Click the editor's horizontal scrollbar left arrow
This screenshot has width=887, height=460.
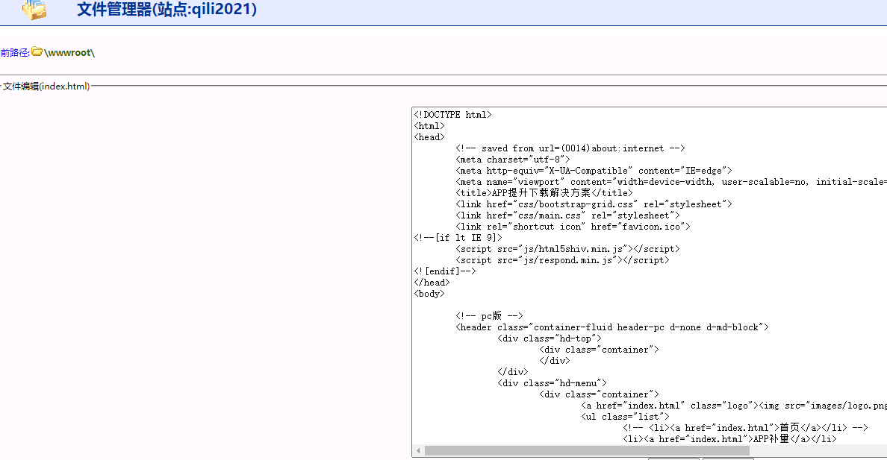[x=419, y=451]
